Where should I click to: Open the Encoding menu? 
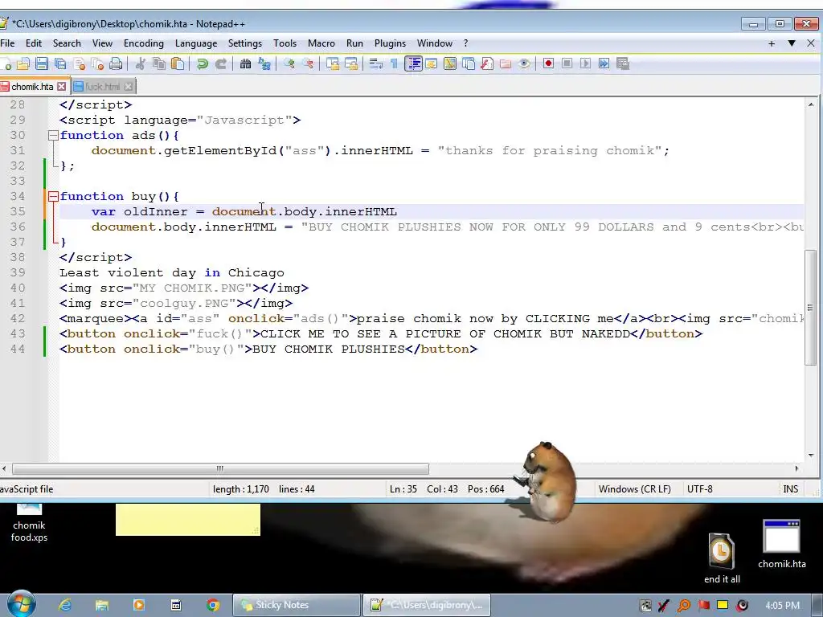click(144, 43)
